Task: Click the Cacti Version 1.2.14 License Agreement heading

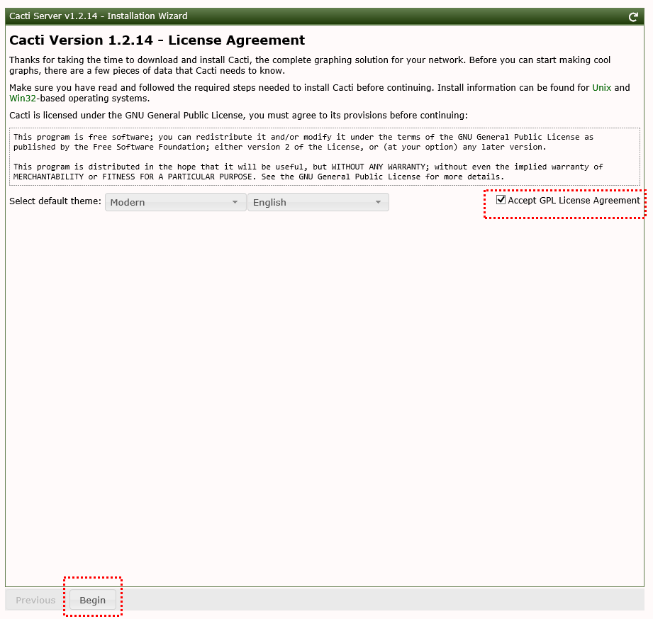Action: pyautogui.click(x=157, y=40)
